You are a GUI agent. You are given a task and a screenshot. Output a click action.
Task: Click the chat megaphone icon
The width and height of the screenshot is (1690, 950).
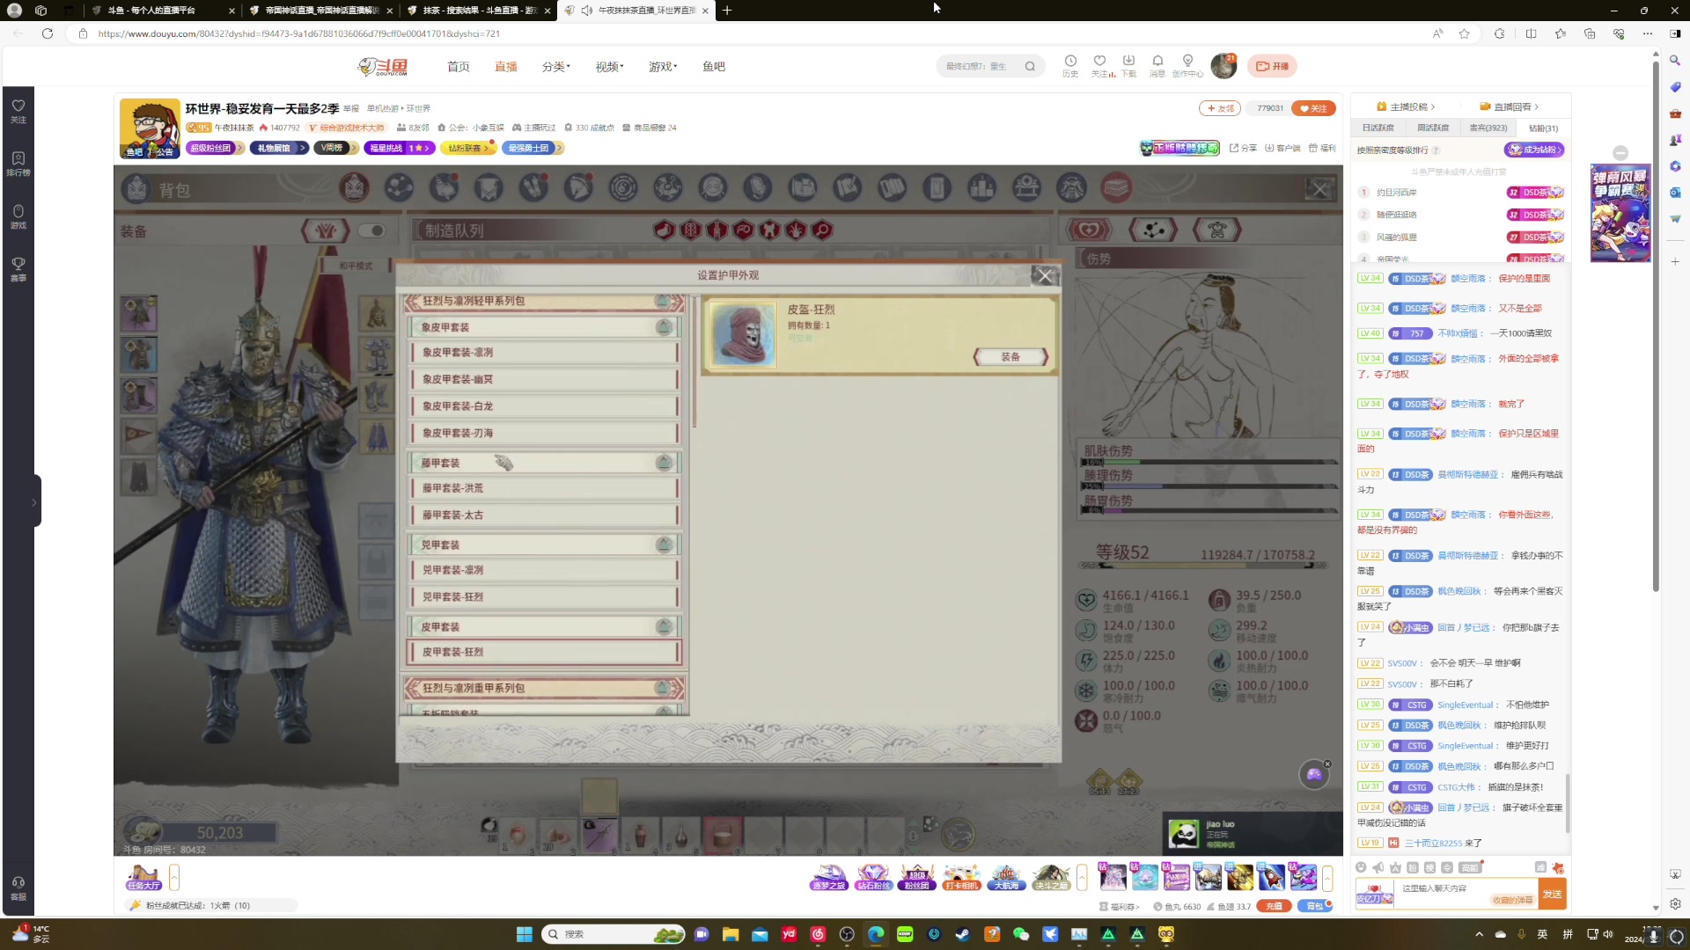click(1378, 867)
